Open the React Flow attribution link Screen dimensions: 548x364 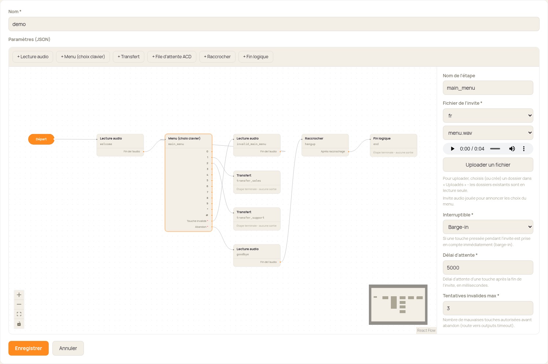click(426, 330)
